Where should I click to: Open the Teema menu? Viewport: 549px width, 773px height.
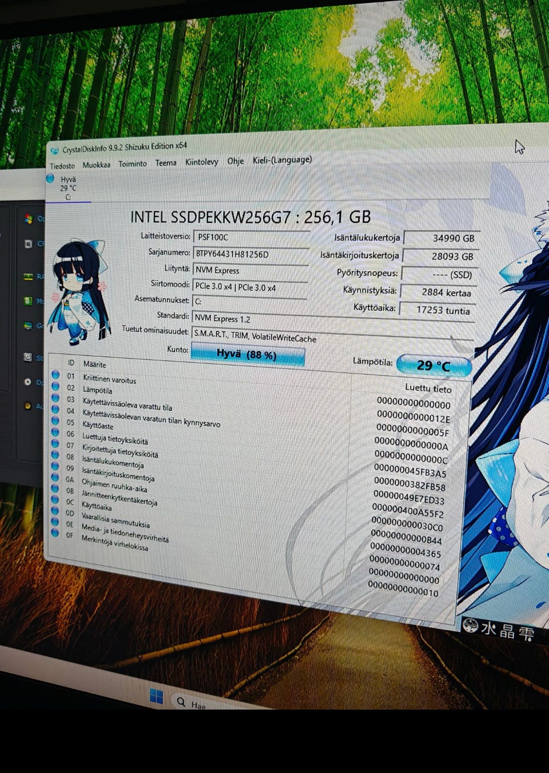coord(166,163)
